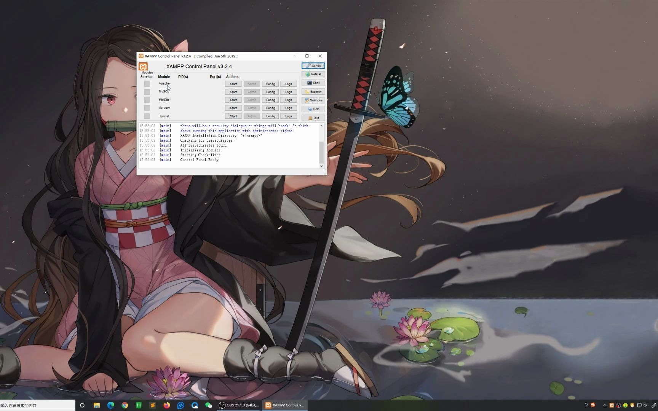Open the blue Q-shaped app icon on the taskbar
Viewport: 658px width, 411px height.
point(195,405)
